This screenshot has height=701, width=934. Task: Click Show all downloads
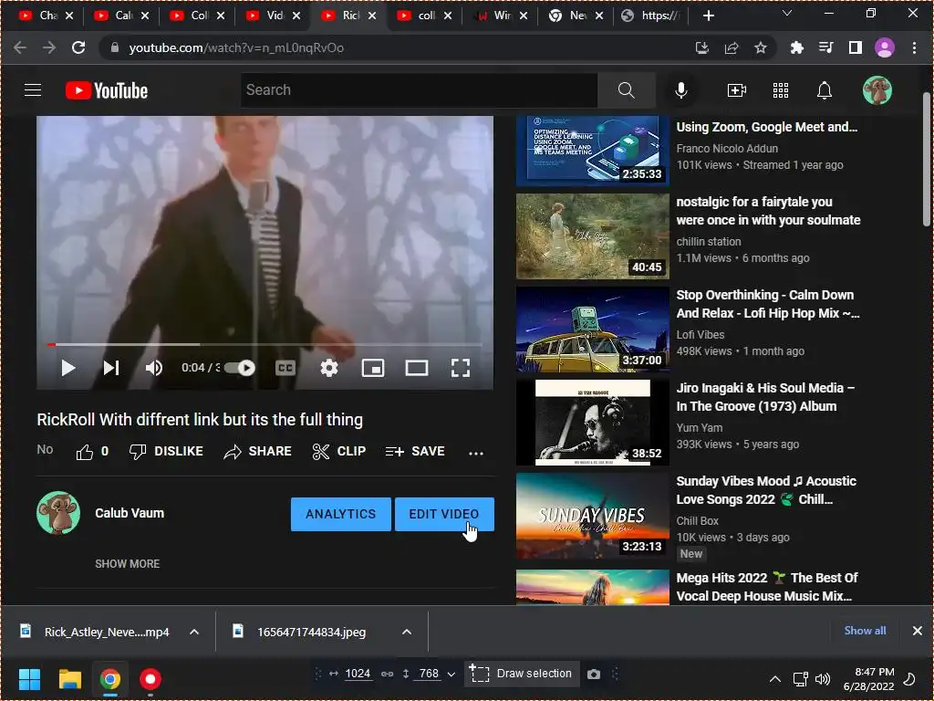(x=865, y=631)
